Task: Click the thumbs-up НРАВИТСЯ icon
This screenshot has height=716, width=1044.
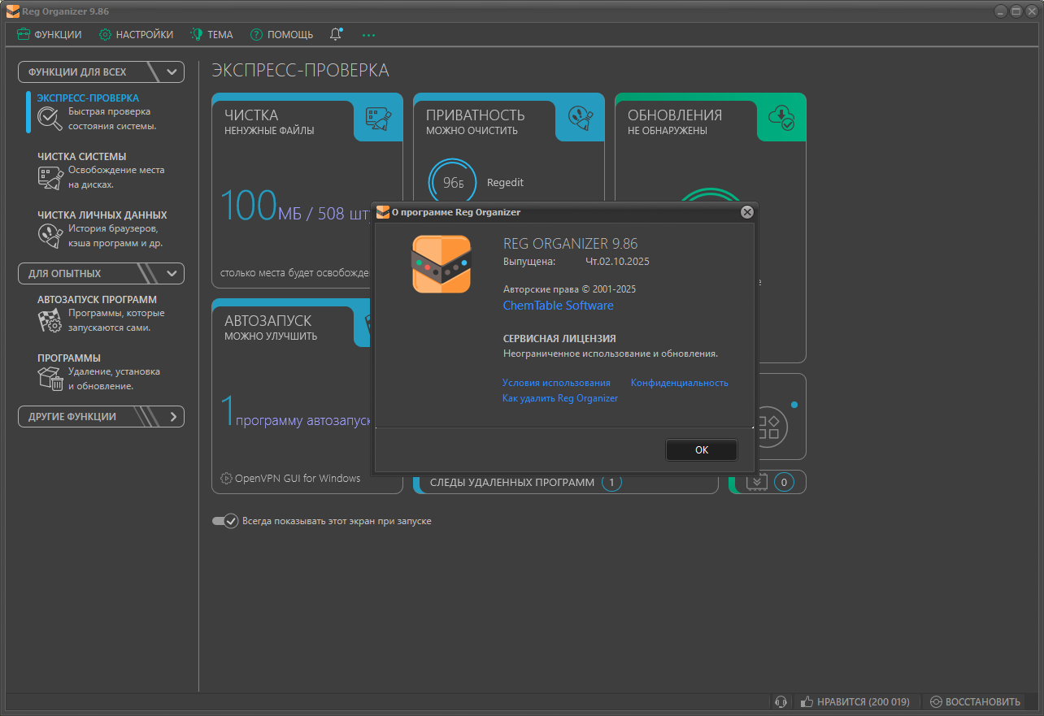Action: (807, 701)
